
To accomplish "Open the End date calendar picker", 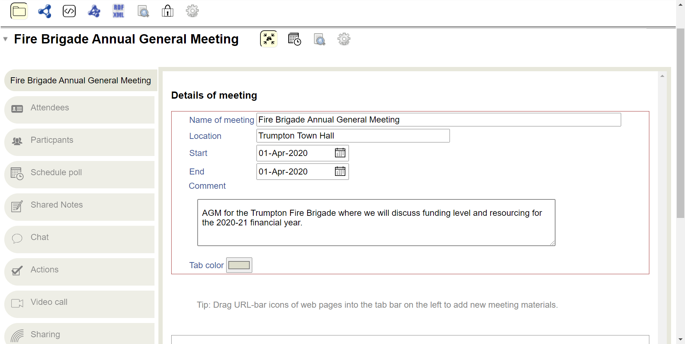I will 340,172.
